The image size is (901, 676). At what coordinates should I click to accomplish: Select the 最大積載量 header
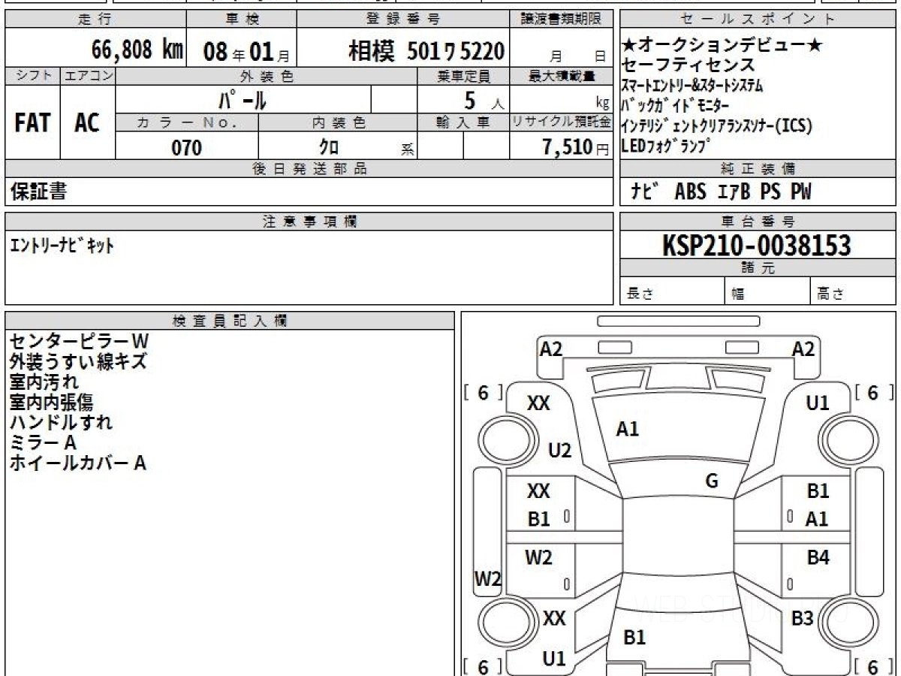click(x=562, y=76)
